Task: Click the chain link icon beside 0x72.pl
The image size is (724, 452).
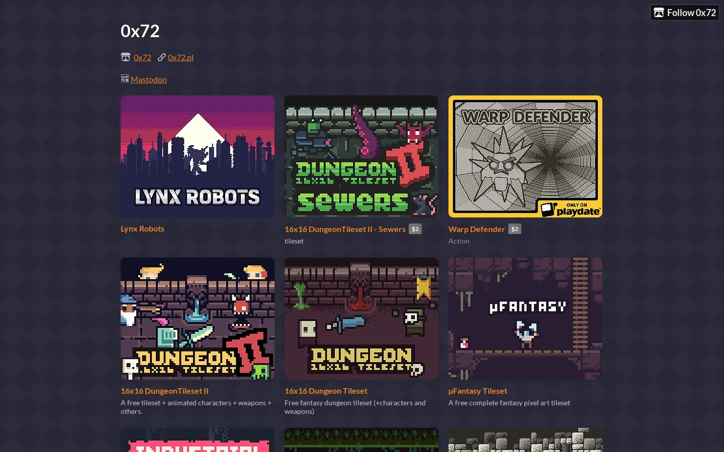Action: [161, 57]
